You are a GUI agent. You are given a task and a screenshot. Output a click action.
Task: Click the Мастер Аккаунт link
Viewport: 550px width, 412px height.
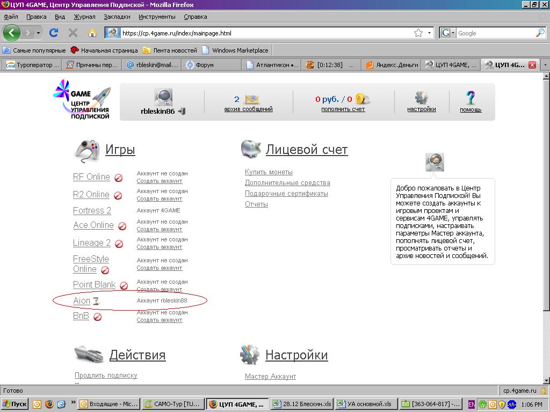[270, 377]
